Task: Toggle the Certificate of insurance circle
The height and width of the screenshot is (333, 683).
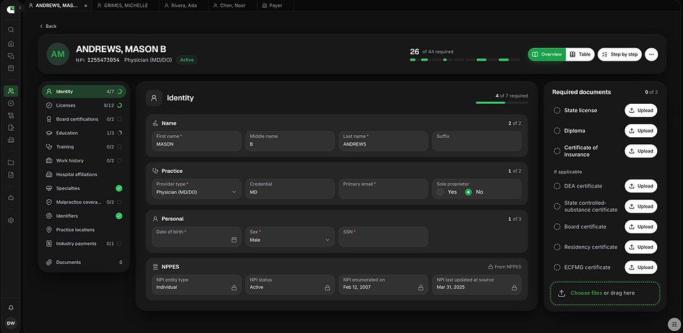Action: [557, 151]
